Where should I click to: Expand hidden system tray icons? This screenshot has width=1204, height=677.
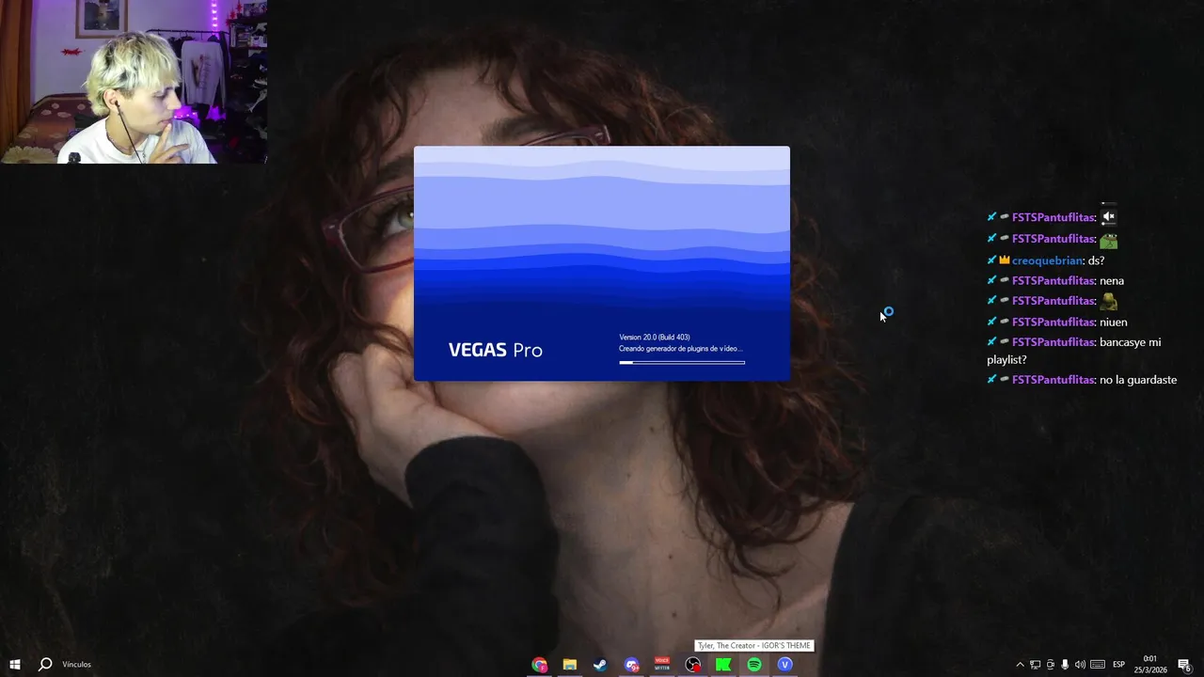[x=1020, y=665]
